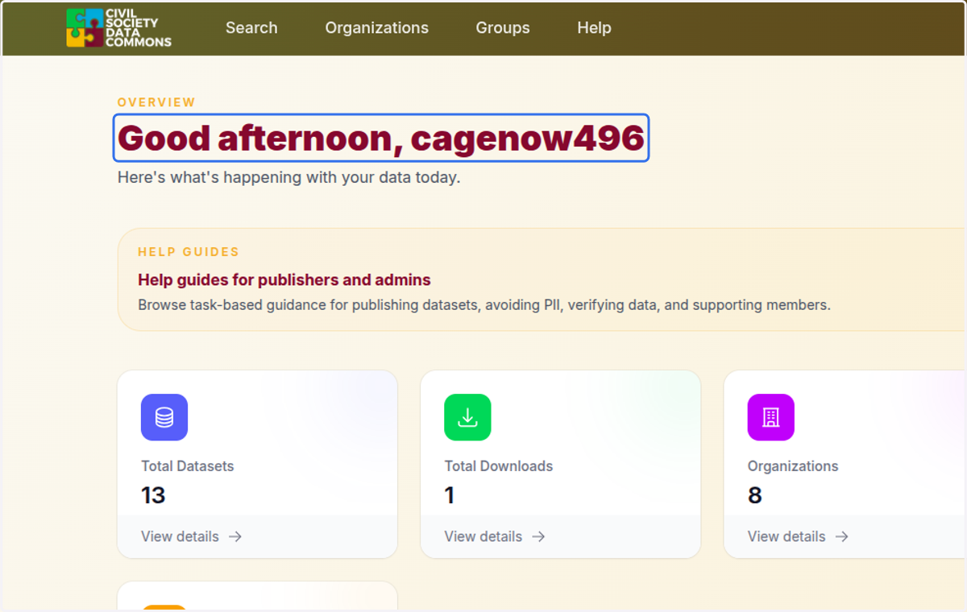
Task: Click the "Here's what's happening" subtitle
Action: tap(289, 177)
